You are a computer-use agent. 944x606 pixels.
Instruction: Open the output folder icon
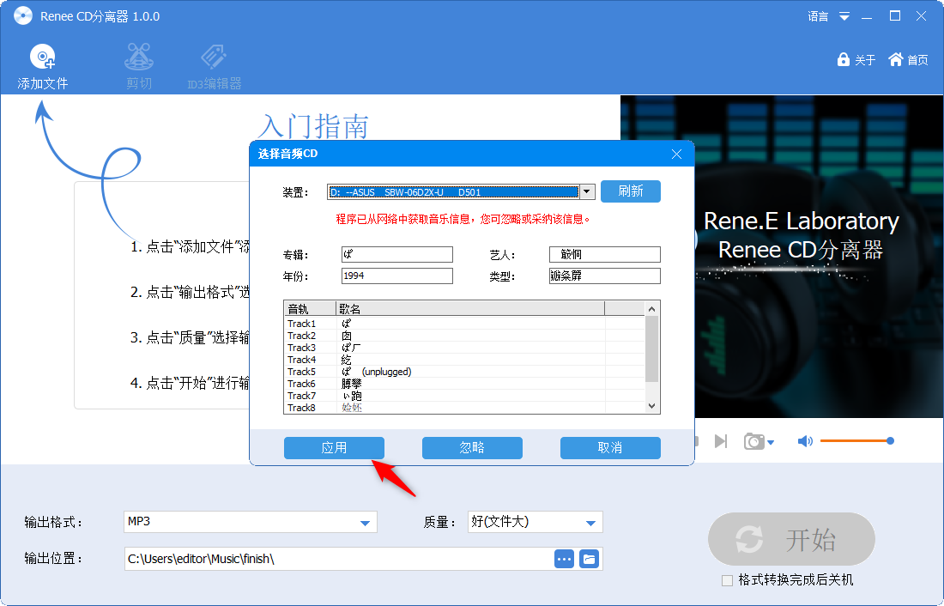[x=589, y=559]
